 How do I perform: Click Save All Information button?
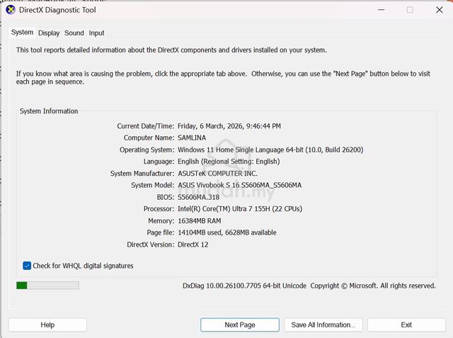323,325
